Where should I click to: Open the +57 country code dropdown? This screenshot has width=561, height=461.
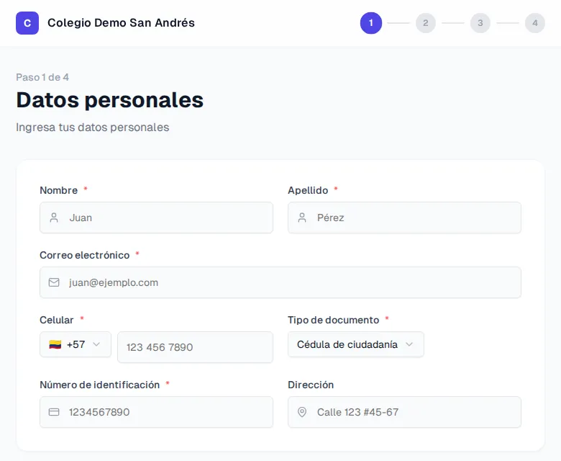pyautogui.click(x=76, y=344)
